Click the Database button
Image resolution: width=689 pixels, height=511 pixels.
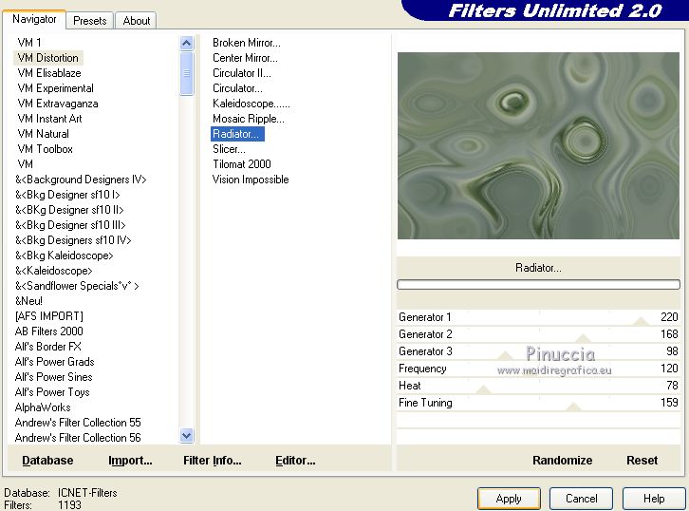47,461
